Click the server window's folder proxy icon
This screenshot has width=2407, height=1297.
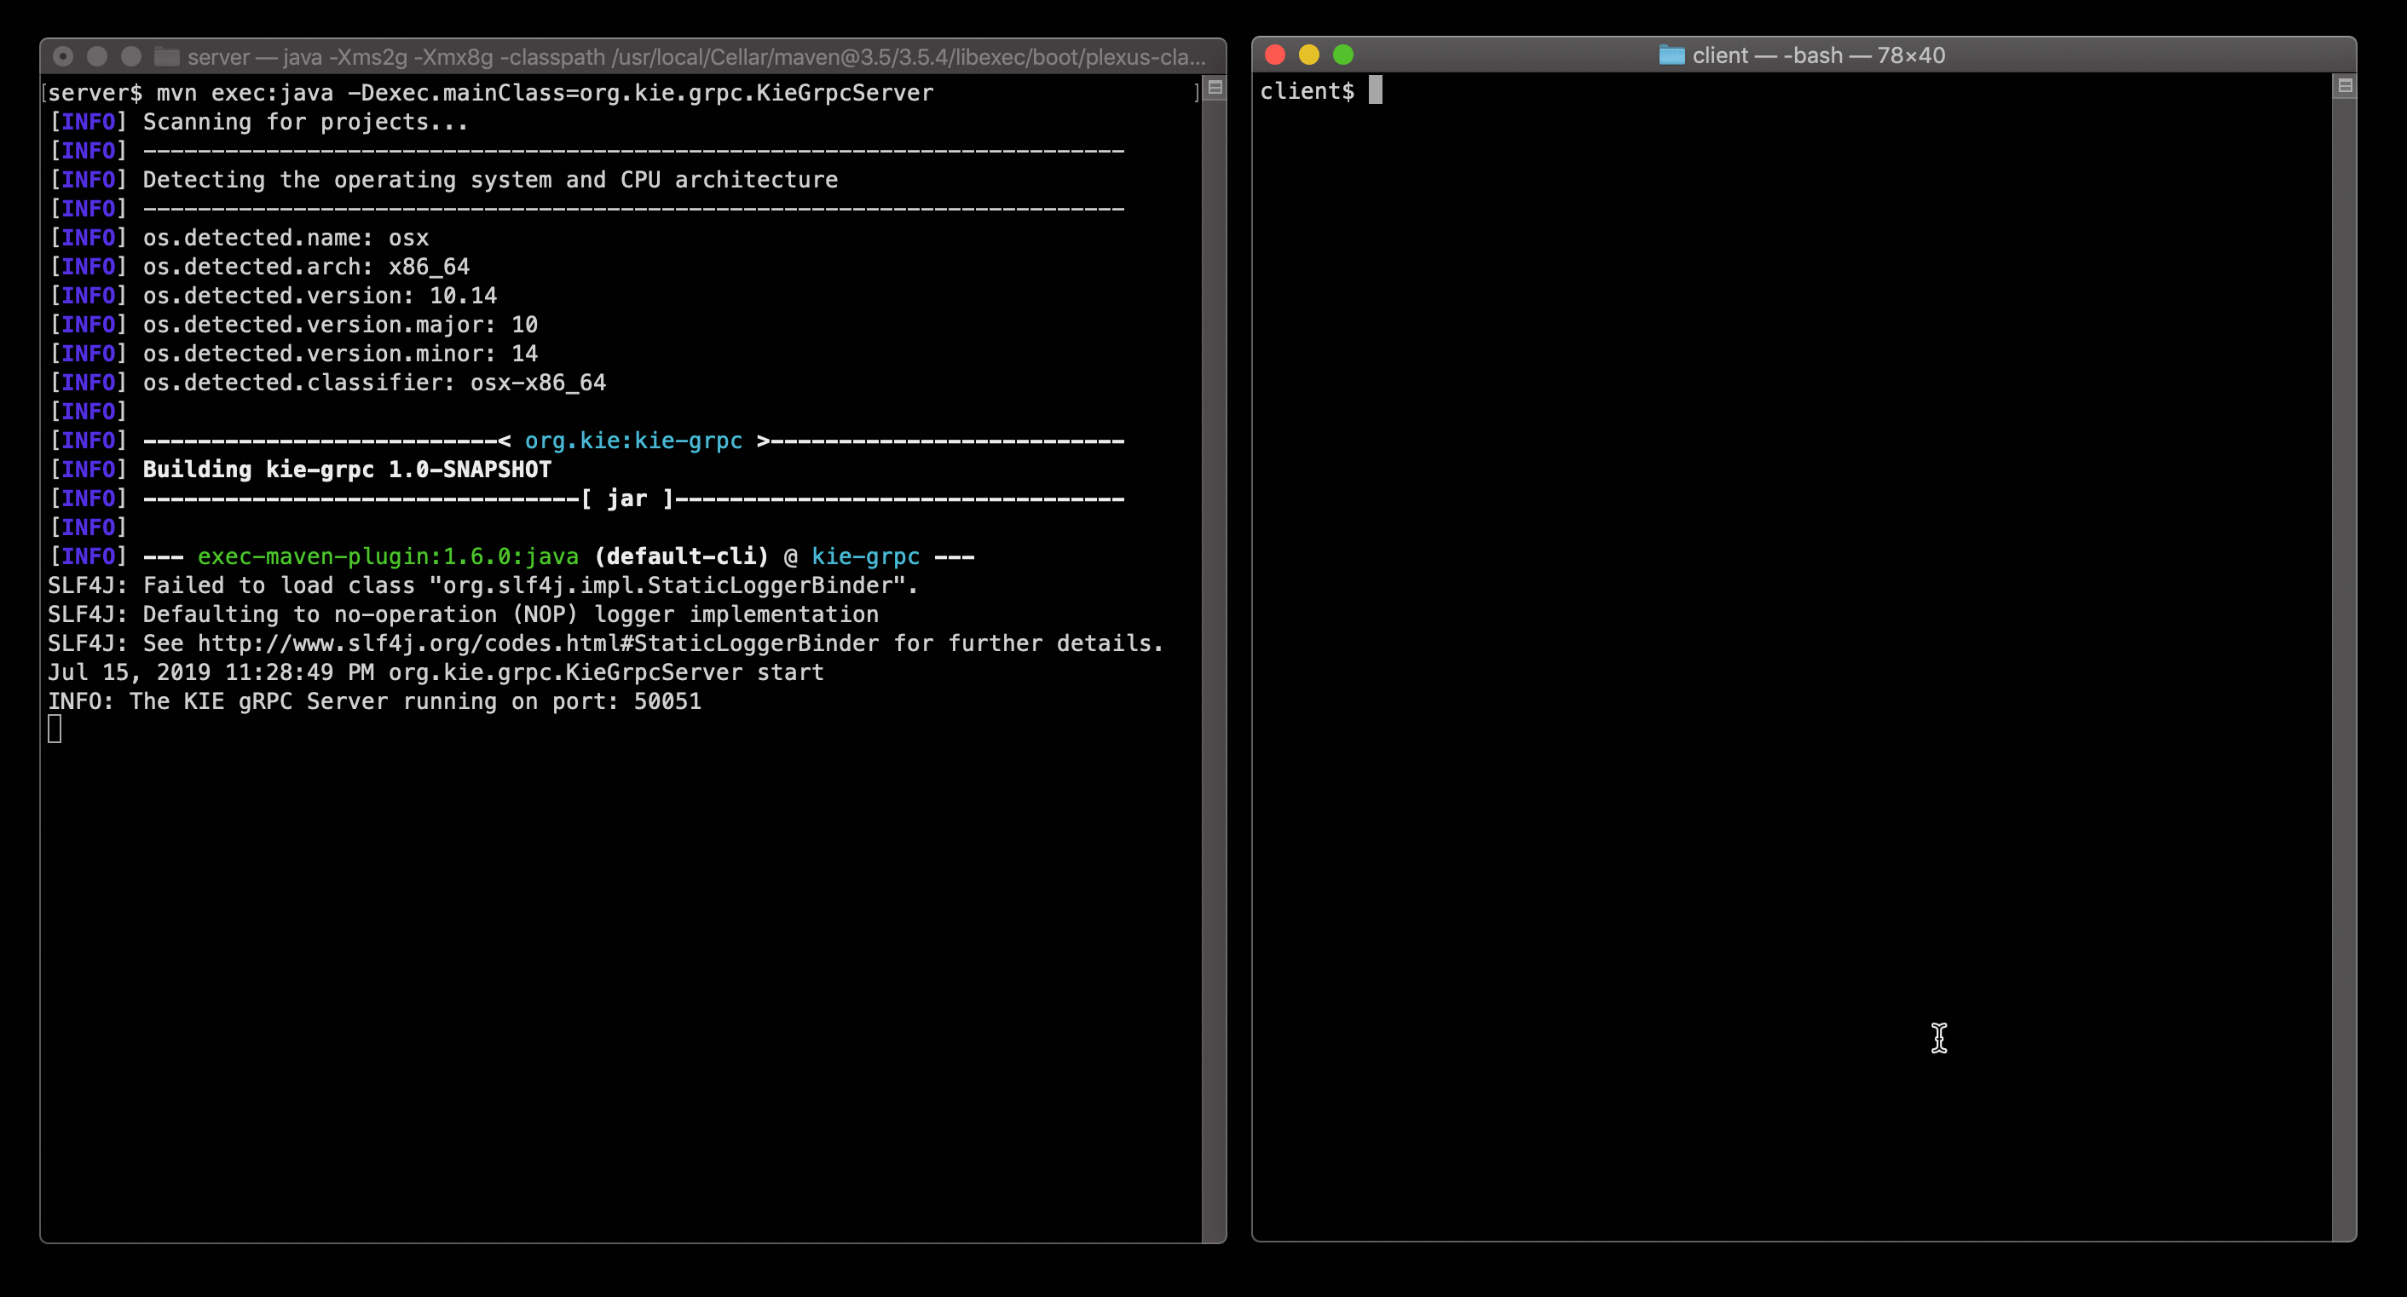coord(166,57)
